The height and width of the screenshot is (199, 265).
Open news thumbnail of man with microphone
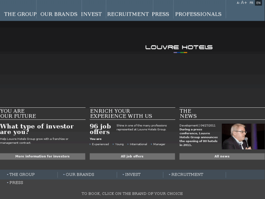[x=243, y=137]
